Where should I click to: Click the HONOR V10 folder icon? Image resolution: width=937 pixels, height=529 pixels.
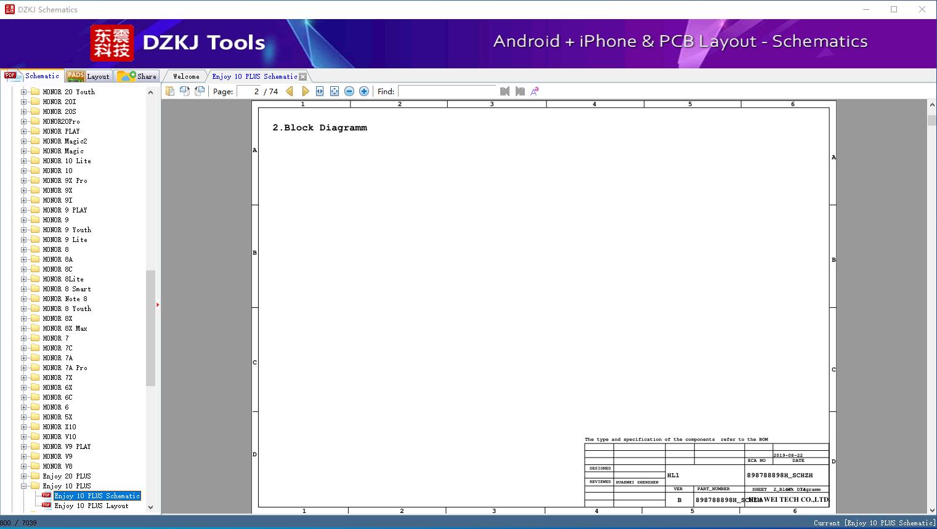tap(35, 437)
